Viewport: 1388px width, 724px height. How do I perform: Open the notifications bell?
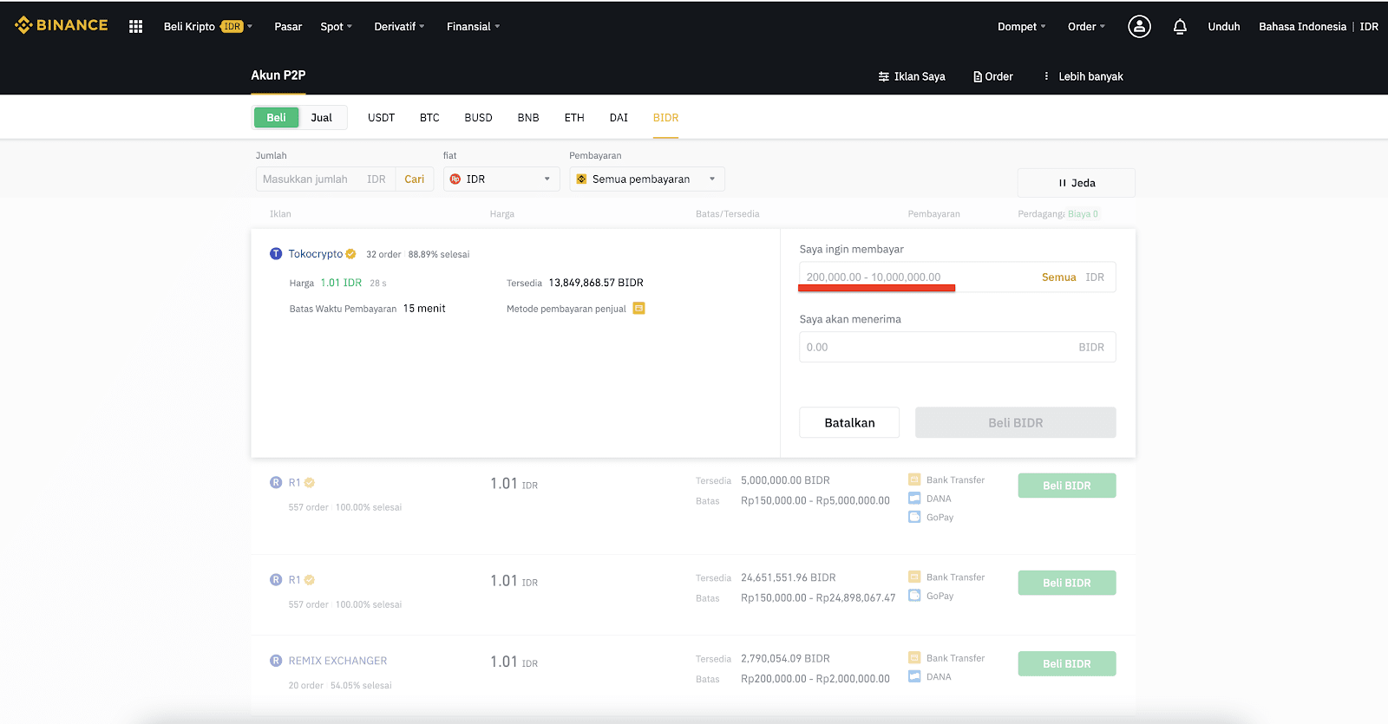pyautogui.click(x=1180, y=27)
